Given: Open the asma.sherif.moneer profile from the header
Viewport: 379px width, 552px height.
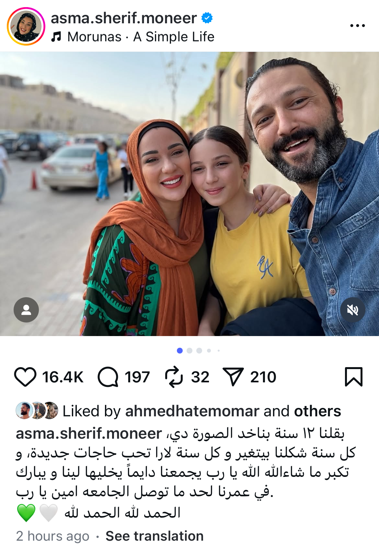Looking at the screenshot, I should click(124, 18).
